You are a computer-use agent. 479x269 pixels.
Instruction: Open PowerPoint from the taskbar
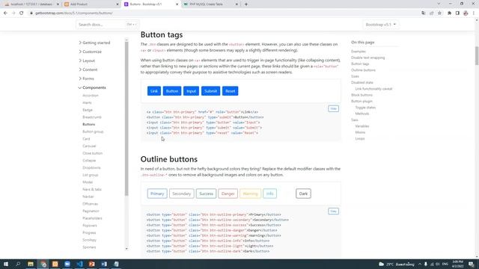coord(91,264)
